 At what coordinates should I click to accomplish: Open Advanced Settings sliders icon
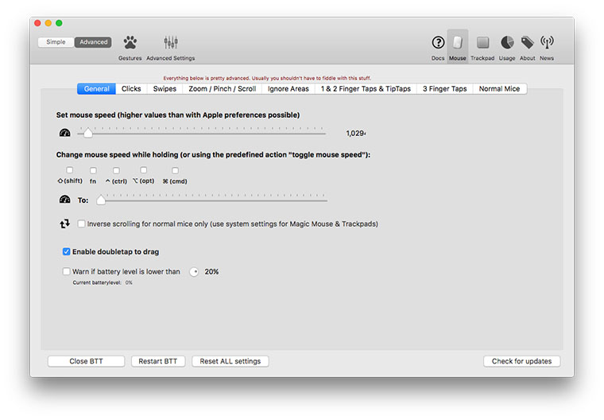171,42
